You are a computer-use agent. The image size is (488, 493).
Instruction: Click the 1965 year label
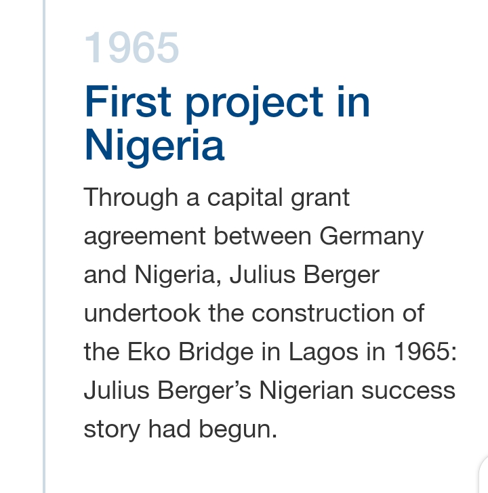point(131,48)
